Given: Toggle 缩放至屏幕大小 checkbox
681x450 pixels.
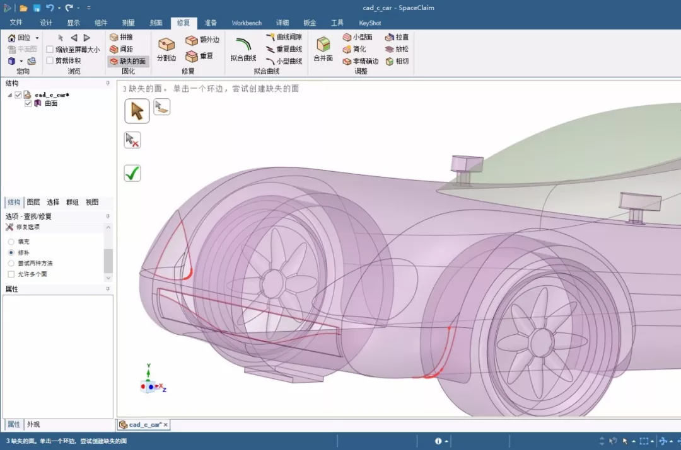Looking at the screenshot, I should point(50,50).
